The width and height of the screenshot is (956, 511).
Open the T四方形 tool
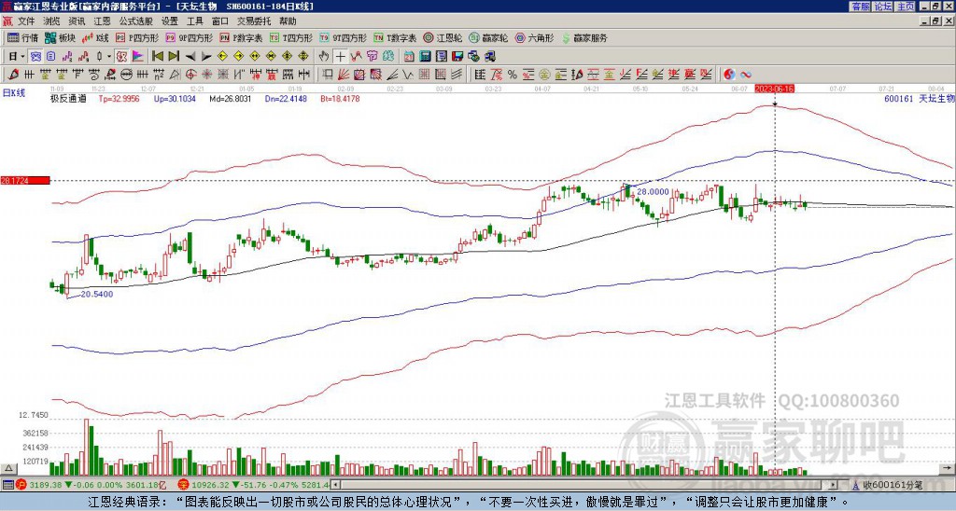click(291, 37)
